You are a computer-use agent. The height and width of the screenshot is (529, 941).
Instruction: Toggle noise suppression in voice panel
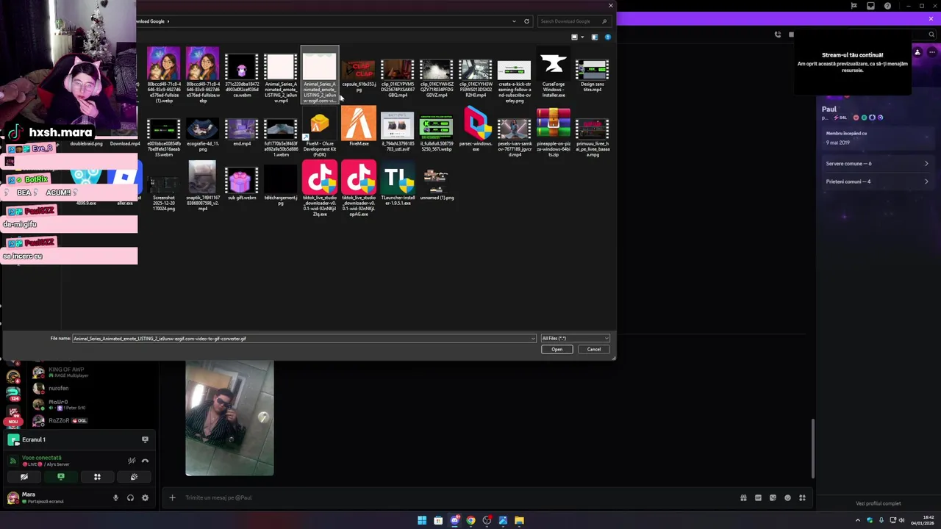tap(132, 461)
